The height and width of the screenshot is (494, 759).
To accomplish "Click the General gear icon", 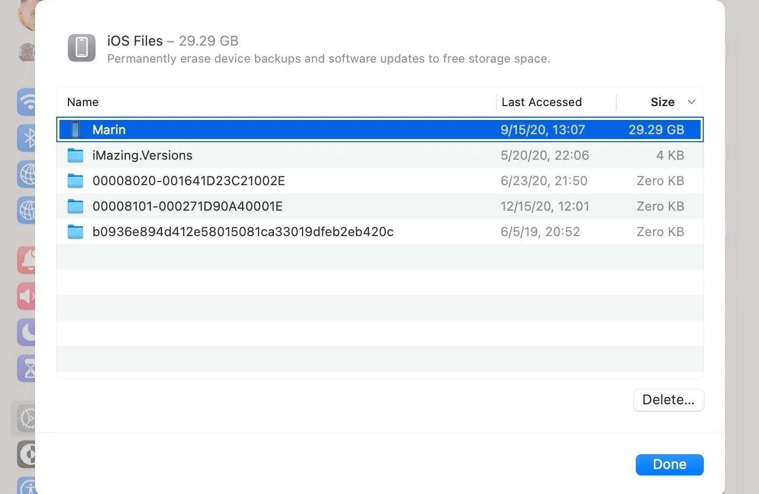I will coord(25,419).
